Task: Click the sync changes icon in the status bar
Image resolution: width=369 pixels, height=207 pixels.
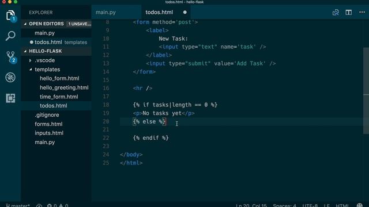Action: click(39, 206)
